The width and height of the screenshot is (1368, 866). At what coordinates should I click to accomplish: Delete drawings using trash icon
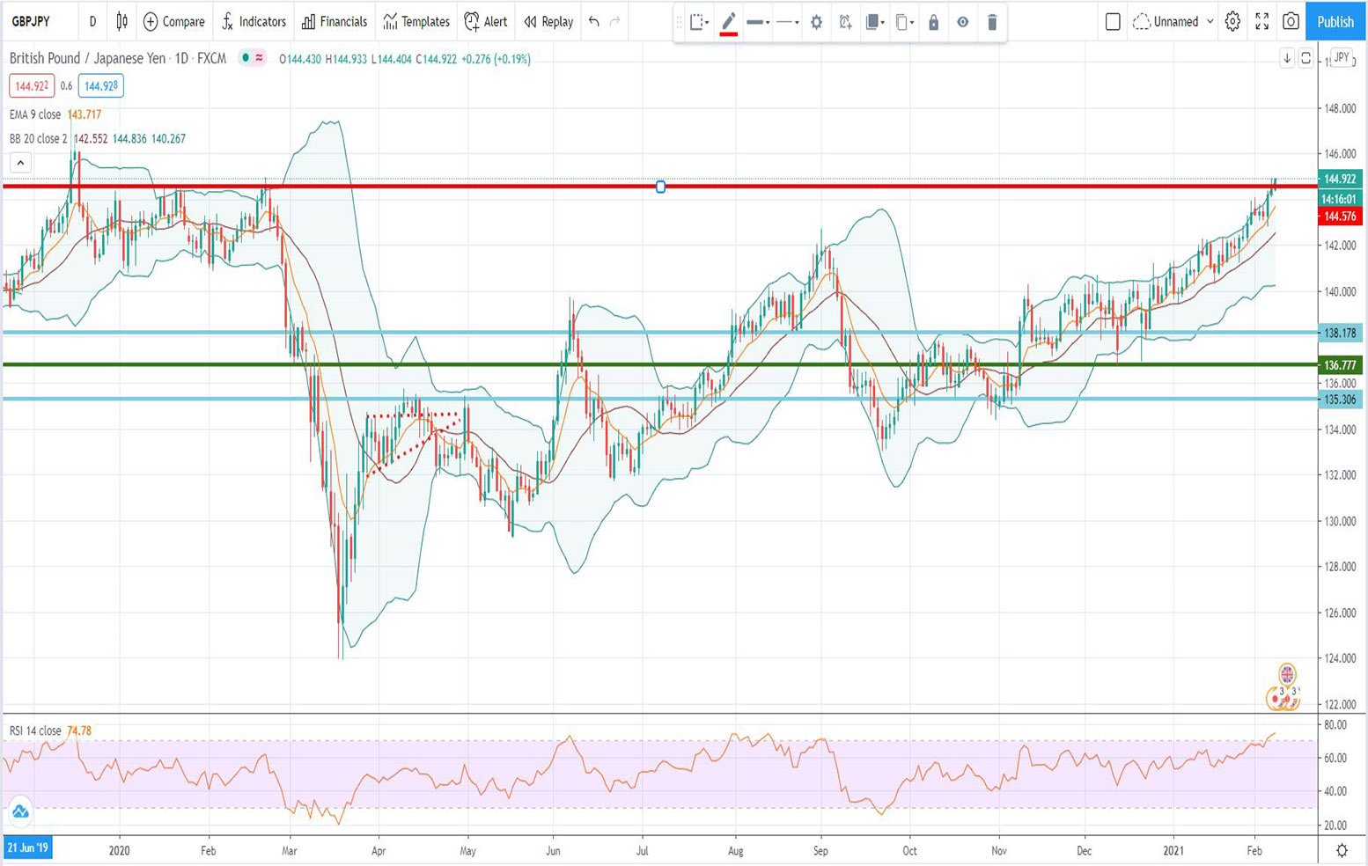[992, 23]
